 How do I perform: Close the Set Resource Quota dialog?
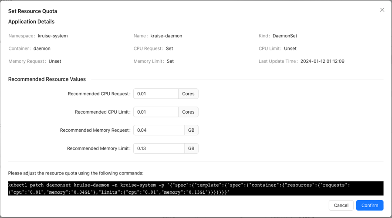tap(382, 10)
